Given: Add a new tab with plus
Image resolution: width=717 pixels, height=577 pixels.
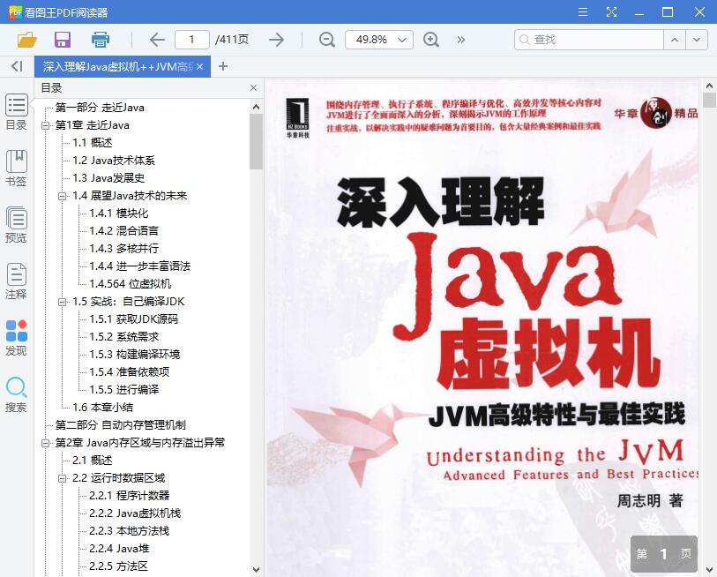Looking at the screenshot, I should (223, 67).
